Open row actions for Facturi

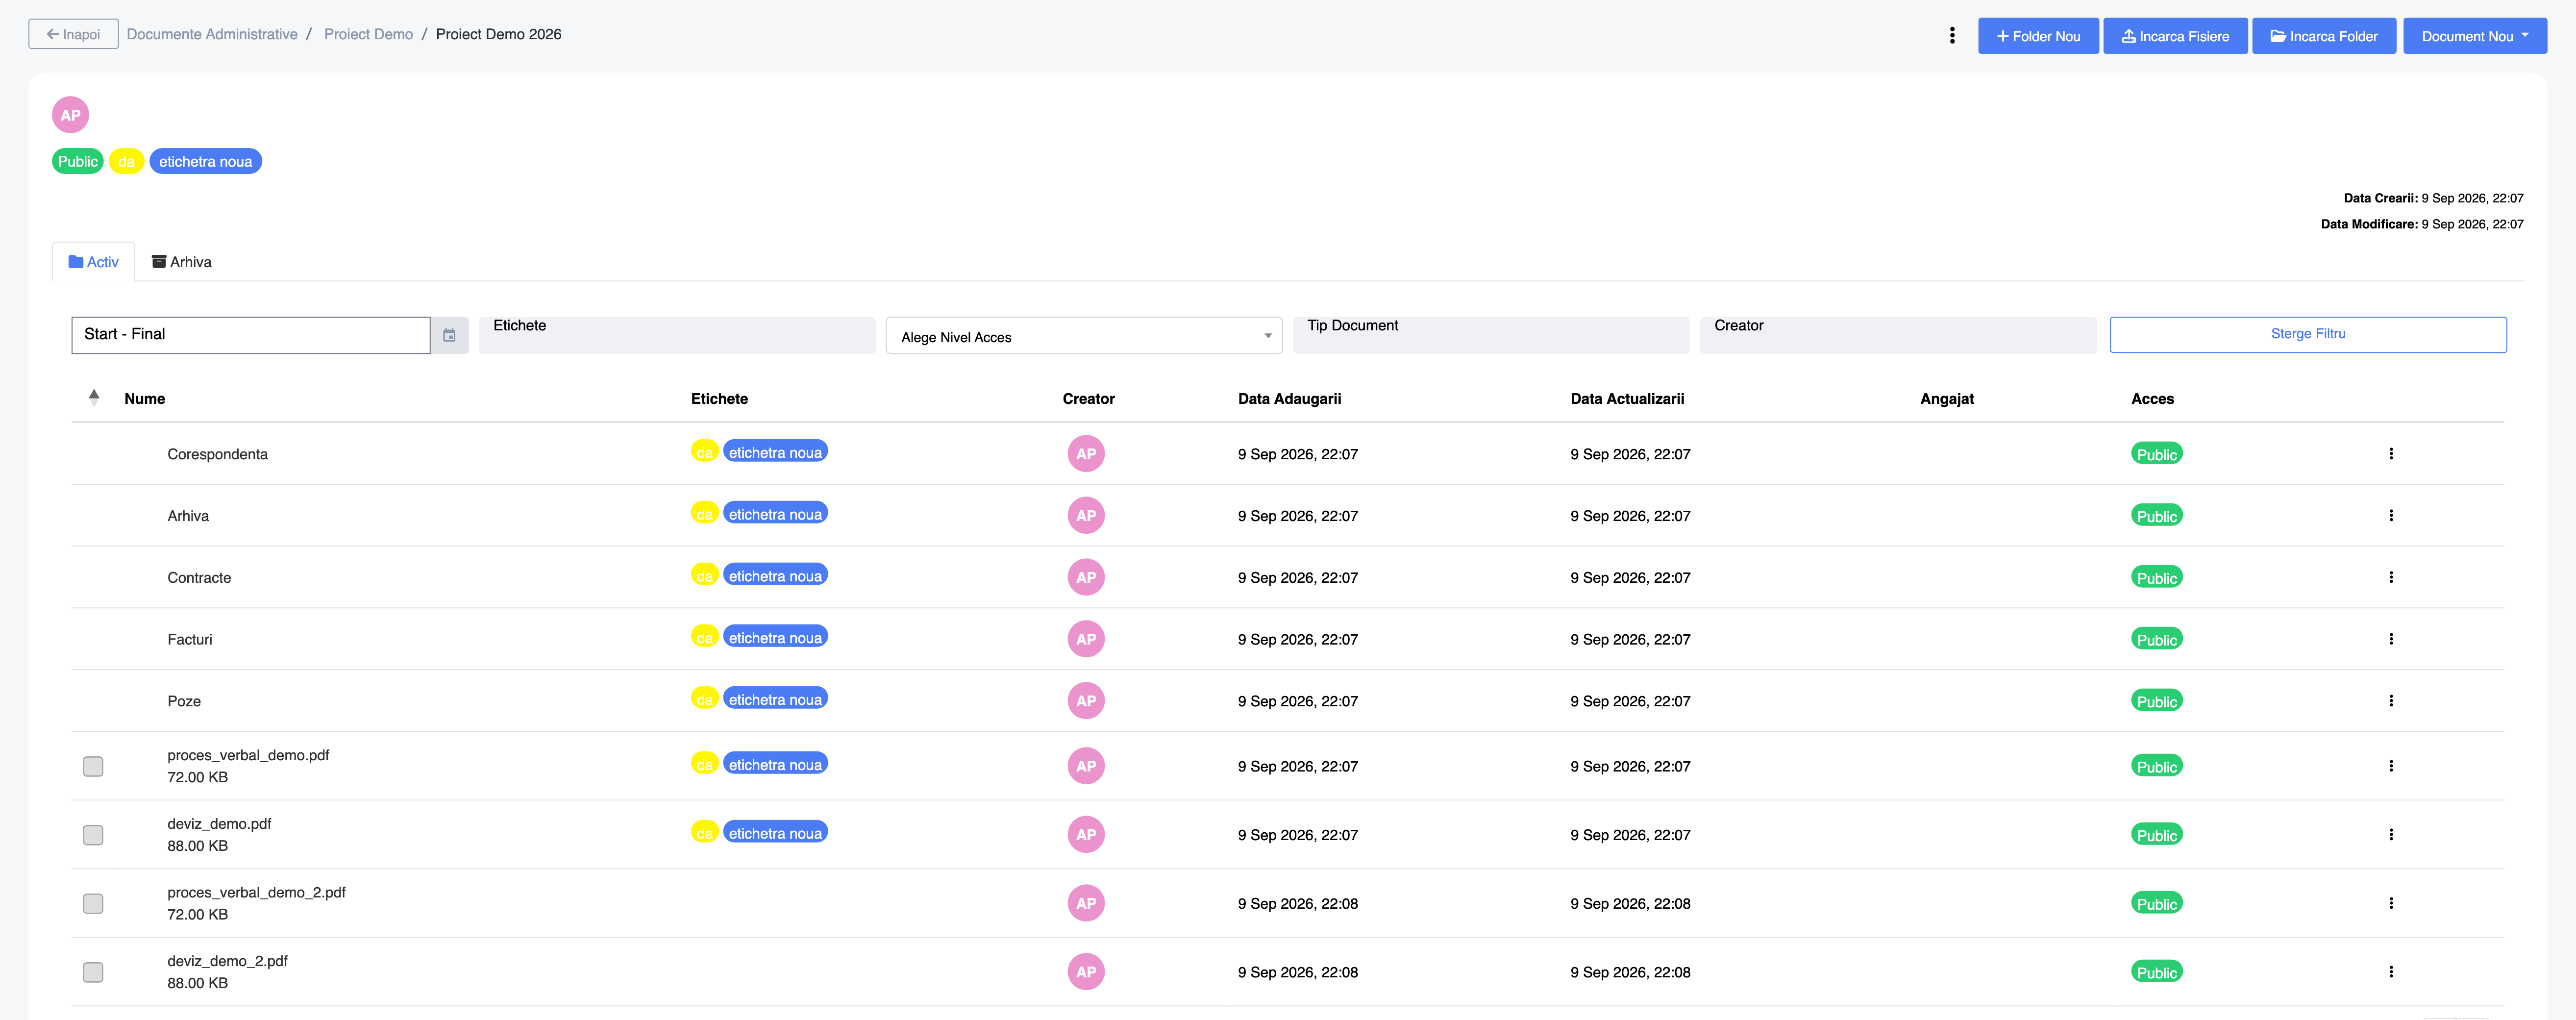point(2391,639)
